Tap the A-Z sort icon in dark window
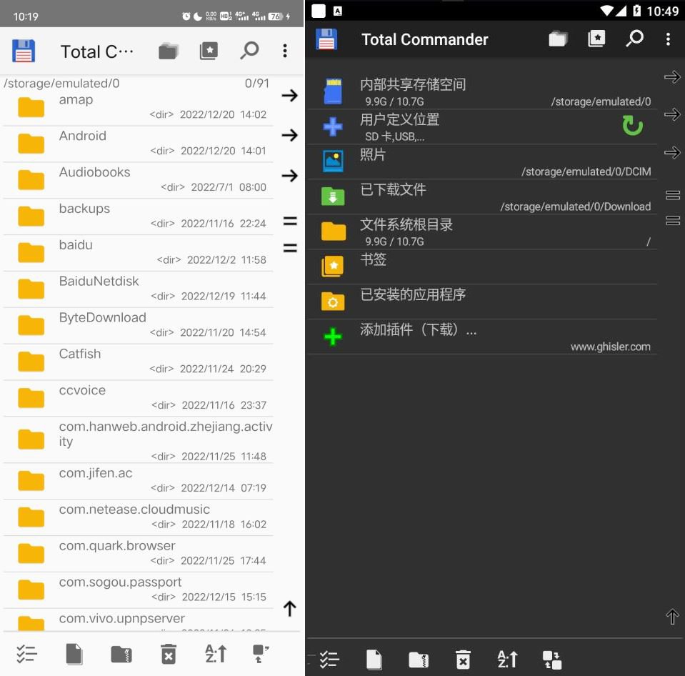Viewport: 685px width, 676px height. pos(508,659)
